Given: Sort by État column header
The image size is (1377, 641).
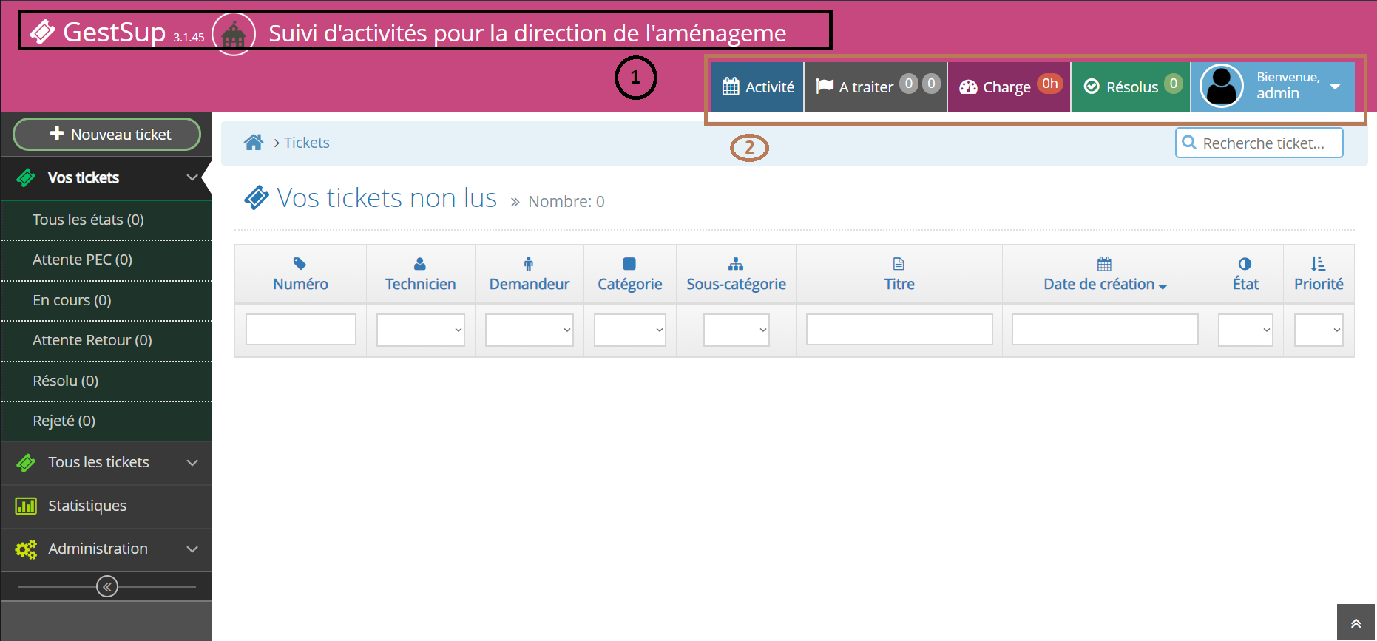Looking at the screenshot, I should tap(1245, 284).
